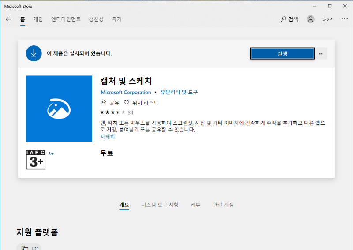
Task: Open the more options ellipsis button
Action: point(321,53)
